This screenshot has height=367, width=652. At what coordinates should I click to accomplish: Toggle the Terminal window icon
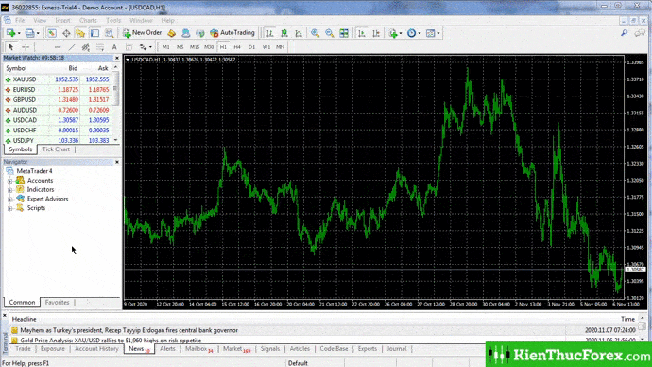point(94,33)
